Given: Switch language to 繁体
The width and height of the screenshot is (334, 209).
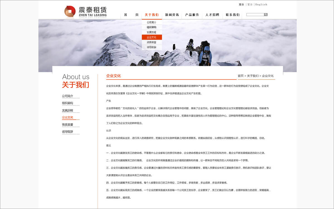Looking at the screenshot, I should coord(250,4).
